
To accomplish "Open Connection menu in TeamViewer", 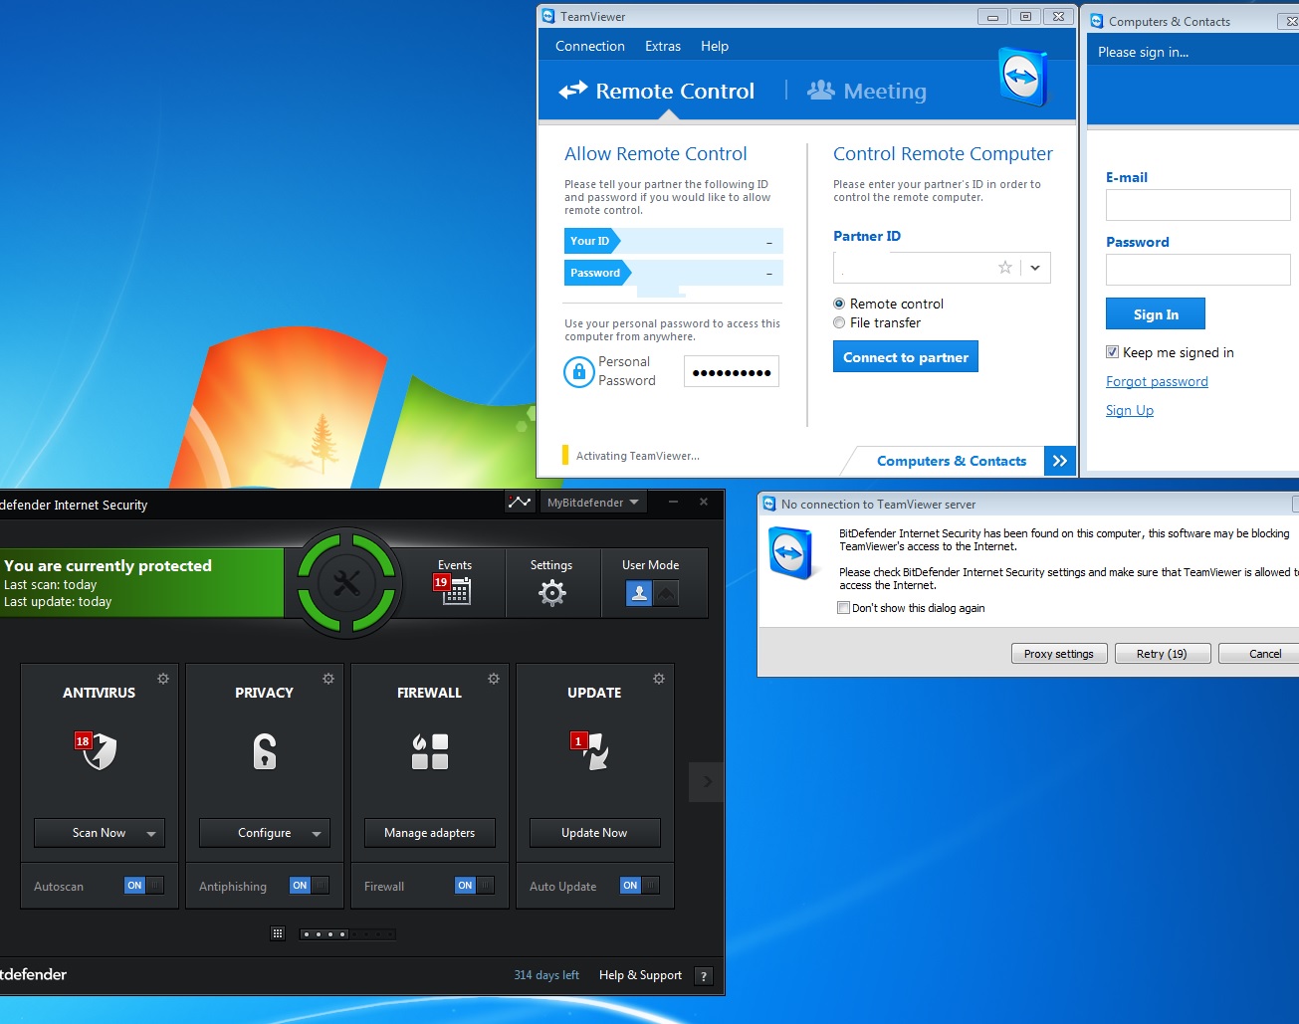I will (590, 46).
